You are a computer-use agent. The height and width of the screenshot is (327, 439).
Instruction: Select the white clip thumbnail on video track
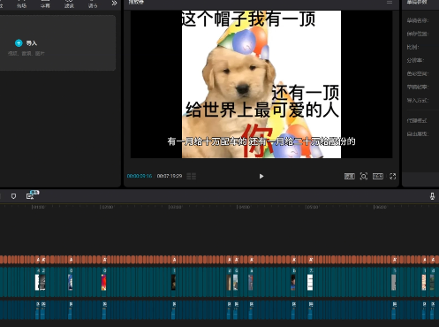[310, 282]
